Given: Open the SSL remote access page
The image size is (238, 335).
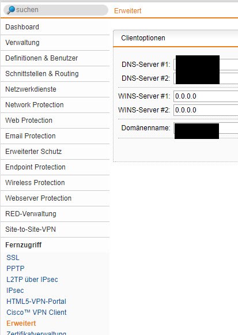Looking at the screenshot, I should [13, 258].
